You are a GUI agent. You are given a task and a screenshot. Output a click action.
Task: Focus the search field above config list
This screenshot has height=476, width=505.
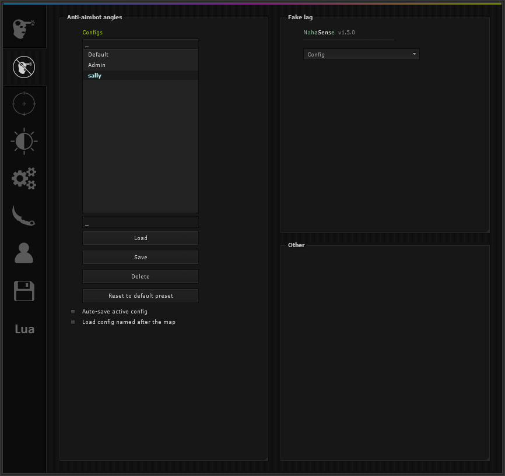pyautogui.click(x=141, y=44)
